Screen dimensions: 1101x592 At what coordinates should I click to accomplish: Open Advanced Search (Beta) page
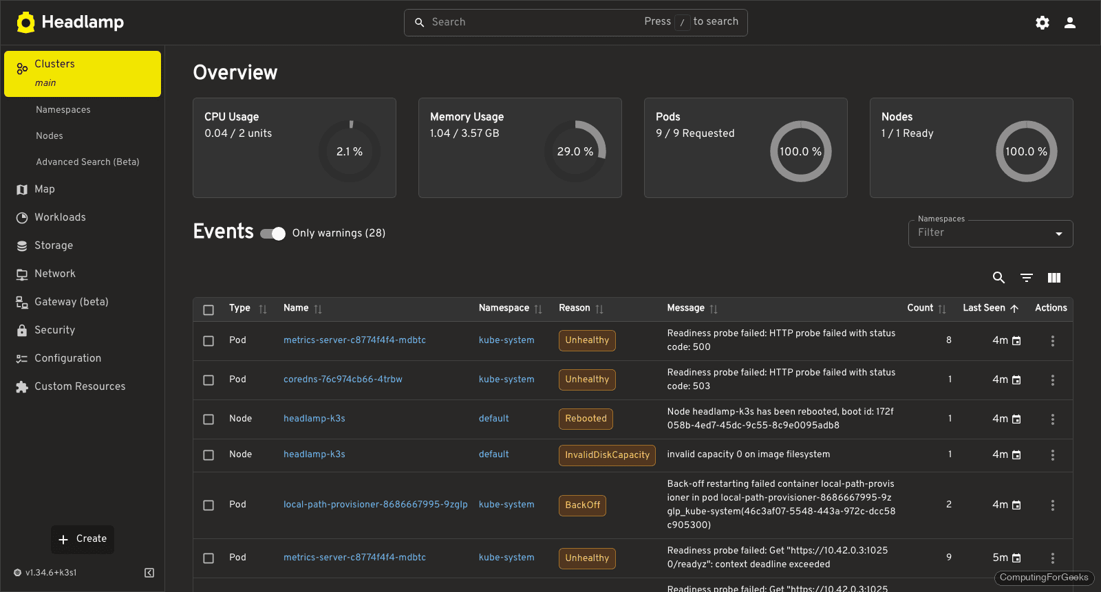[x=87, y=162]
